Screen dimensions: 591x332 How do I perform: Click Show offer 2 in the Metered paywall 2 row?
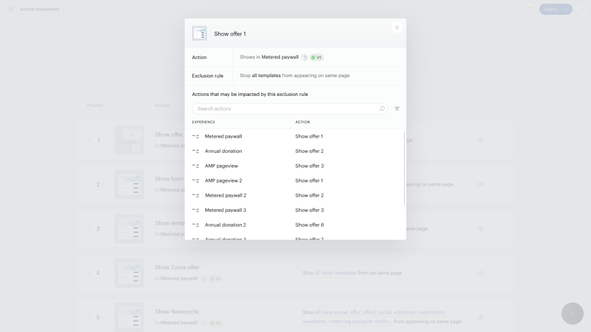pos(310,195)
